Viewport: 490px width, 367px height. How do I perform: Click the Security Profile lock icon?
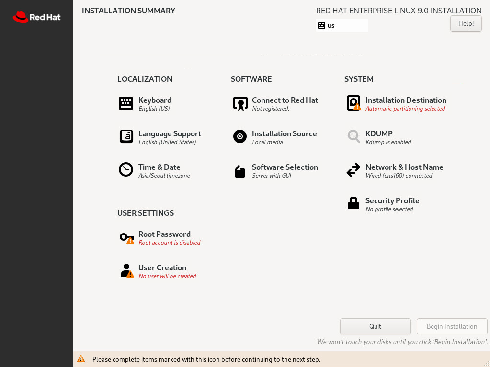coord(353,203)
